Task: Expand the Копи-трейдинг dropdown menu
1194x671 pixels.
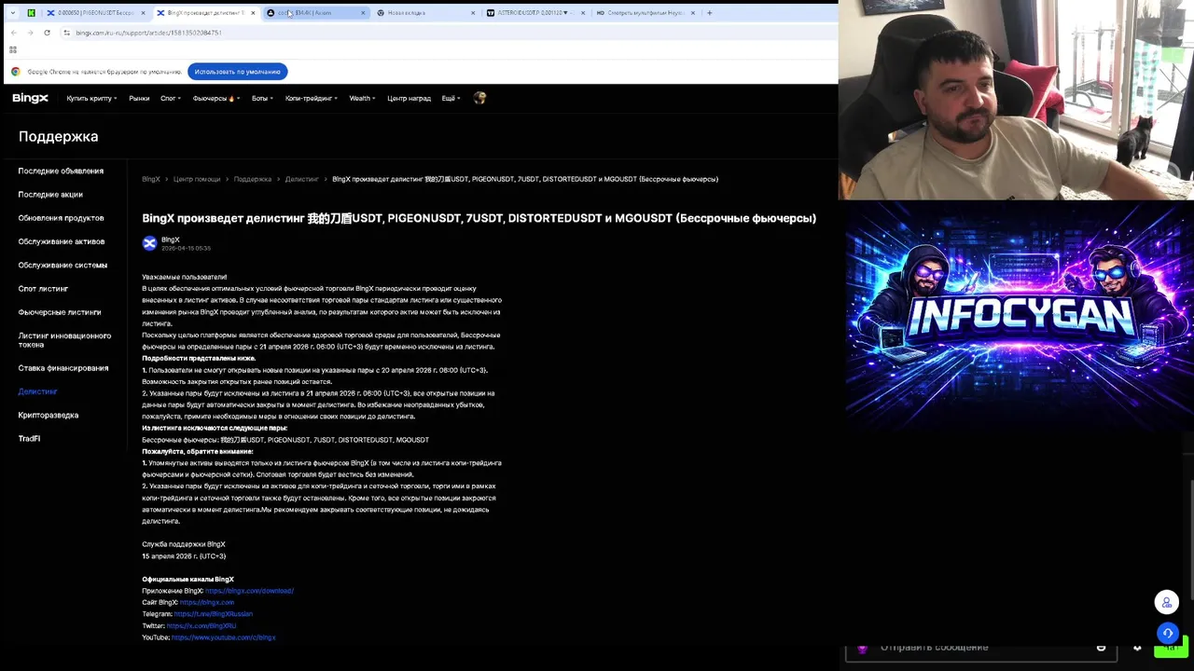Action: pos(311,98)
